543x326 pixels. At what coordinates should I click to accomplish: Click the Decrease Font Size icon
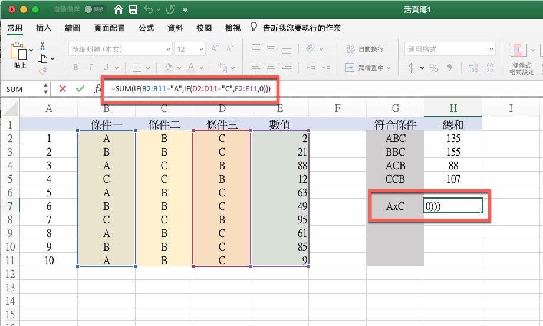230,49
